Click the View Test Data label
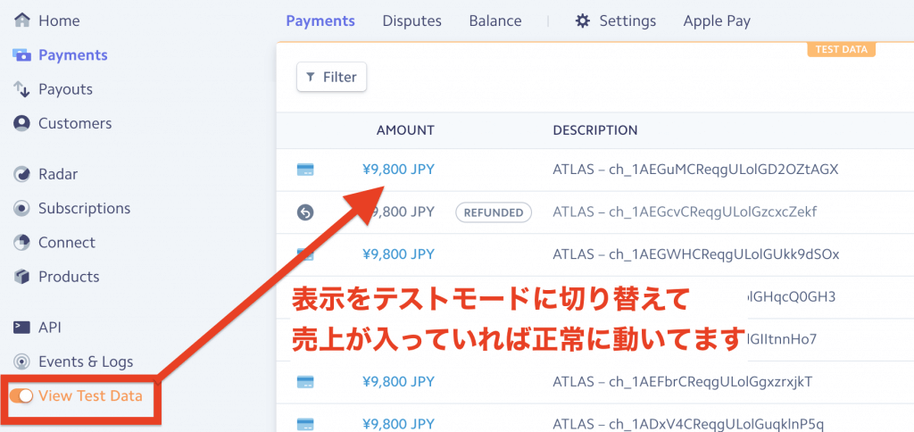The width and height of the screenshot is (914, 432). pyautogui.click(x=90, y=396)
